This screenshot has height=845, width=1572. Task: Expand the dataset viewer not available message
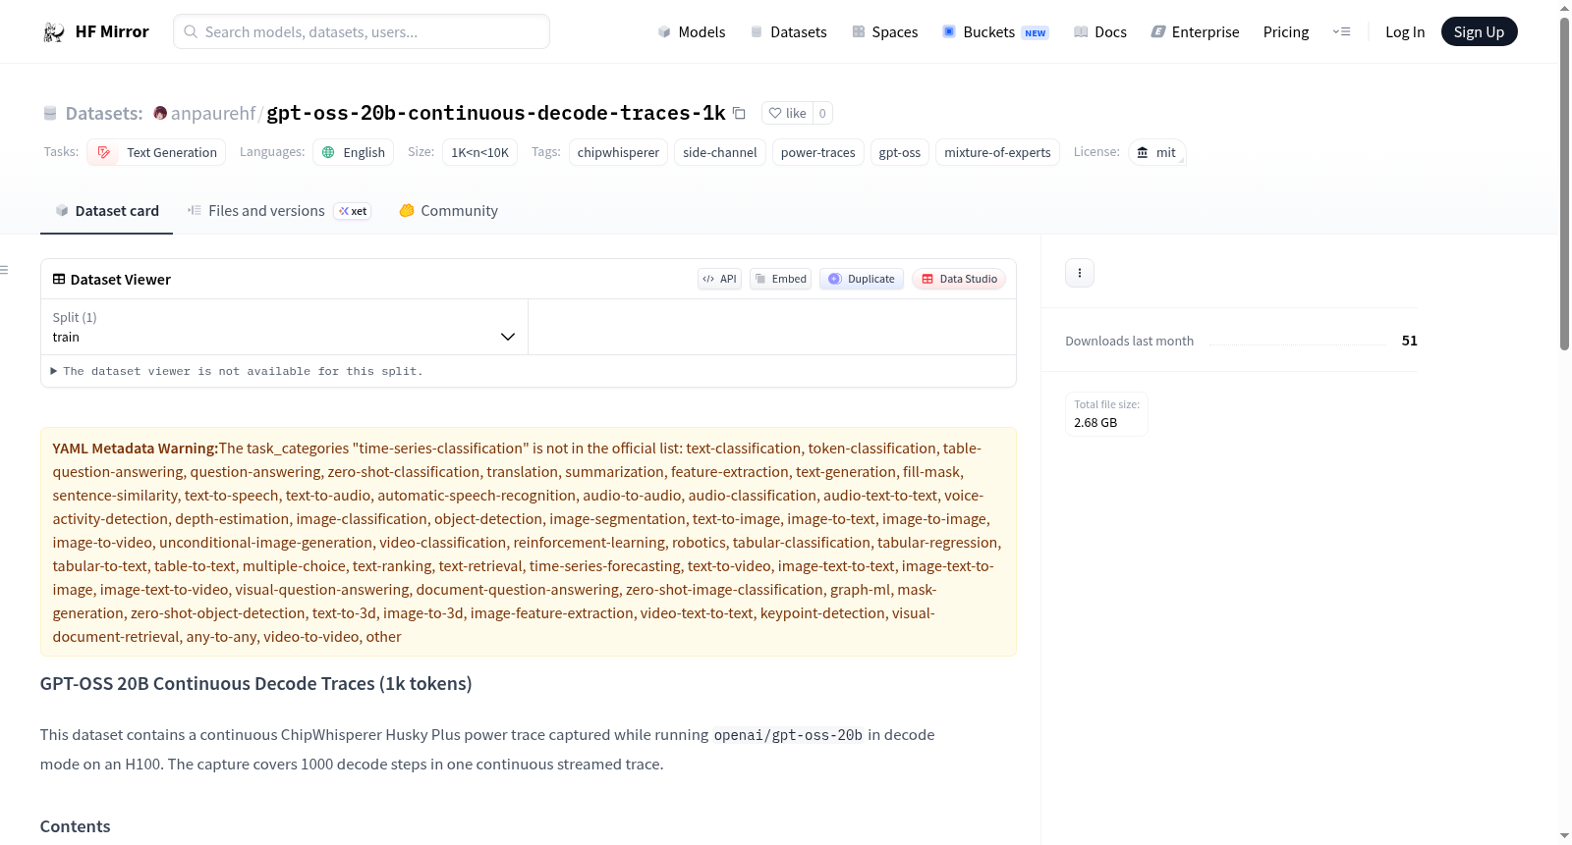[x=237, y=371]
